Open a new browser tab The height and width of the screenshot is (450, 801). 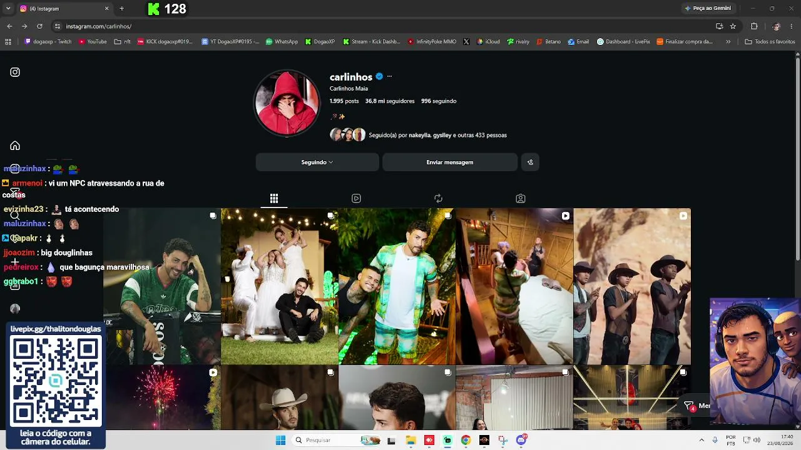121,9
